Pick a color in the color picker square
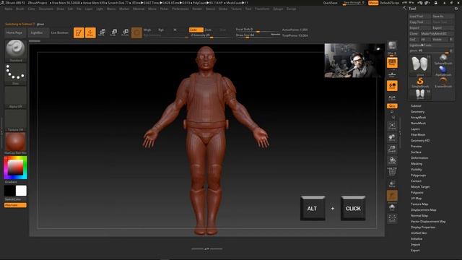This screenshot has width=462, height=260. (x=15, y=168)
